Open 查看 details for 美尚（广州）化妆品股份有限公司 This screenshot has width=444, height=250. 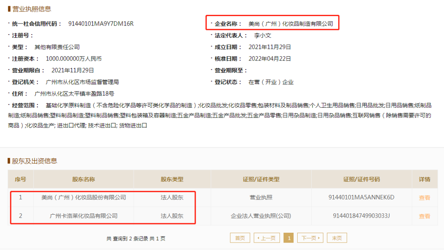pyautogui.click(x=424, y=198)
